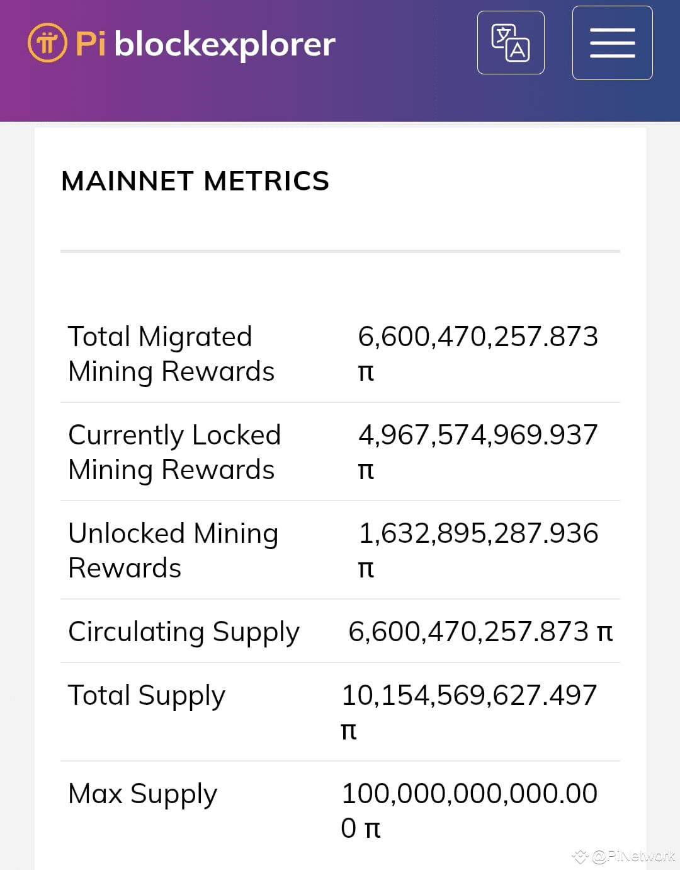Select the Unlocked Mining Rewards label
This screenshot has width=680, height=870.
coord(174,550)
